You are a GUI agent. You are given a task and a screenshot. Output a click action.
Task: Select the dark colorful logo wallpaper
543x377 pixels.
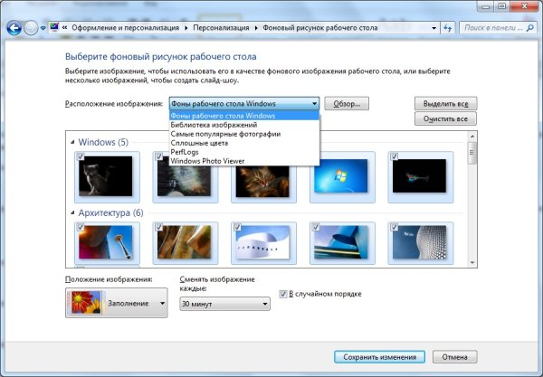pyautogui.click(x=419, y=176)
